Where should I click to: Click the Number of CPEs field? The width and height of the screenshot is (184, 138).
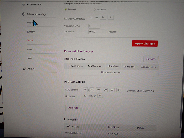point(94,26)
